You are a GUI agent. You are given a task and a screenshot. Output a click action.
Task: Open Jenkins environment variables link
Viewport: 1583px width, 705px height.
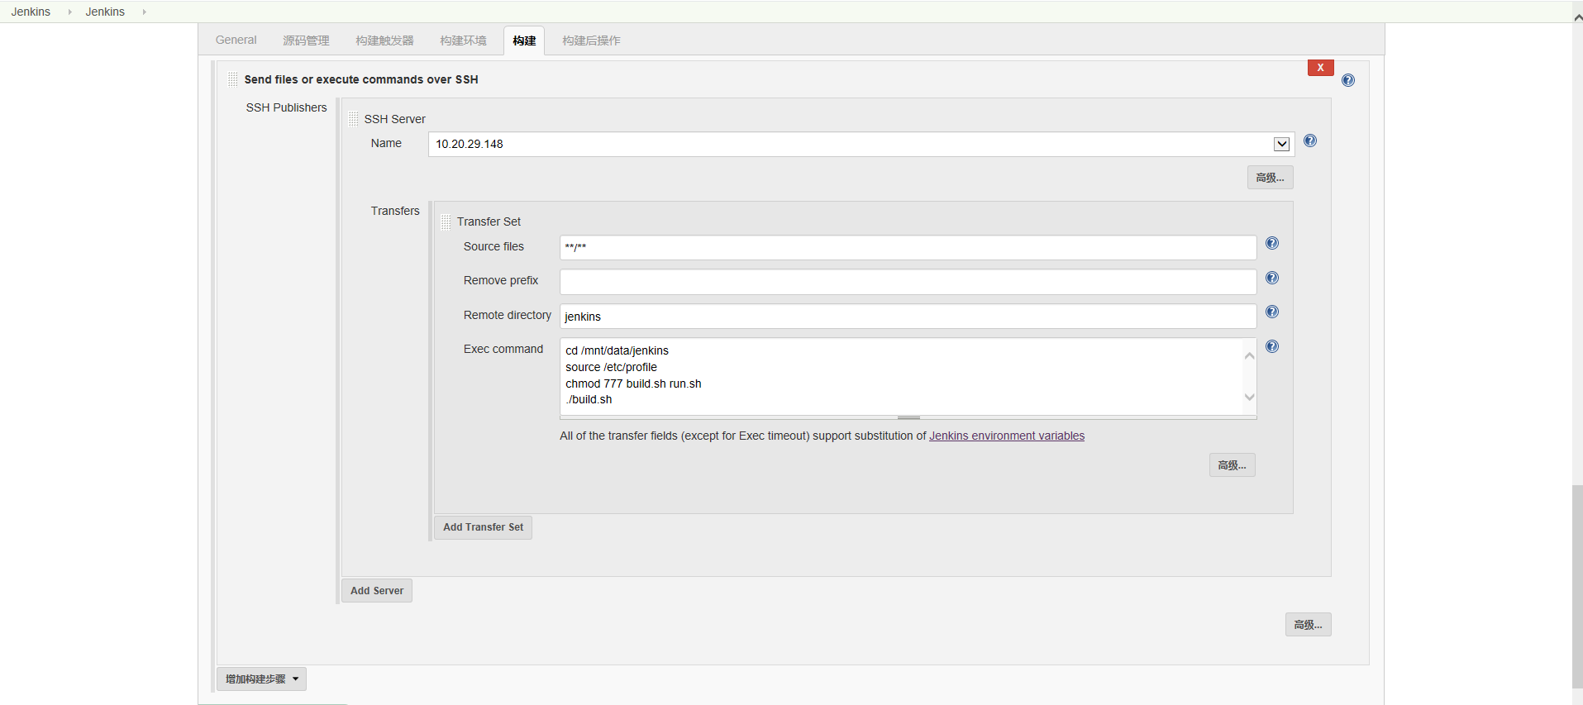(x=1006, y=436)
